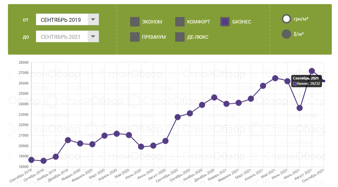The width and height of the screenshot is (338, 187).
Task: Click the Декабрь 2020 data point
Action: (x=214, y=97)
